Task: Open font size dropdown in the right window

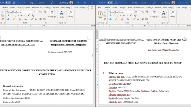Action: pos(140,12)
